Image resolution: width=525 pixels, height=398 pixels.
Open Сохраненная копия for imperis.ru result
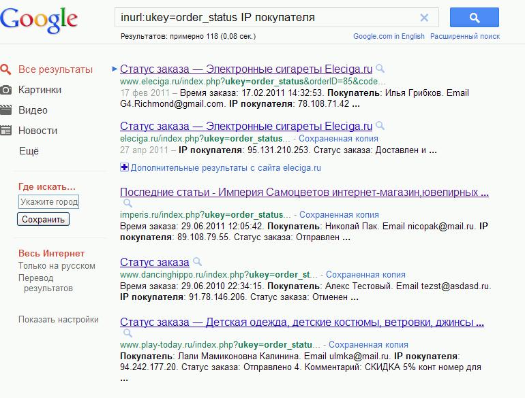(x=339, y=214)
